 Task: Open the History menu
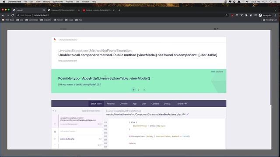(46, 2)
